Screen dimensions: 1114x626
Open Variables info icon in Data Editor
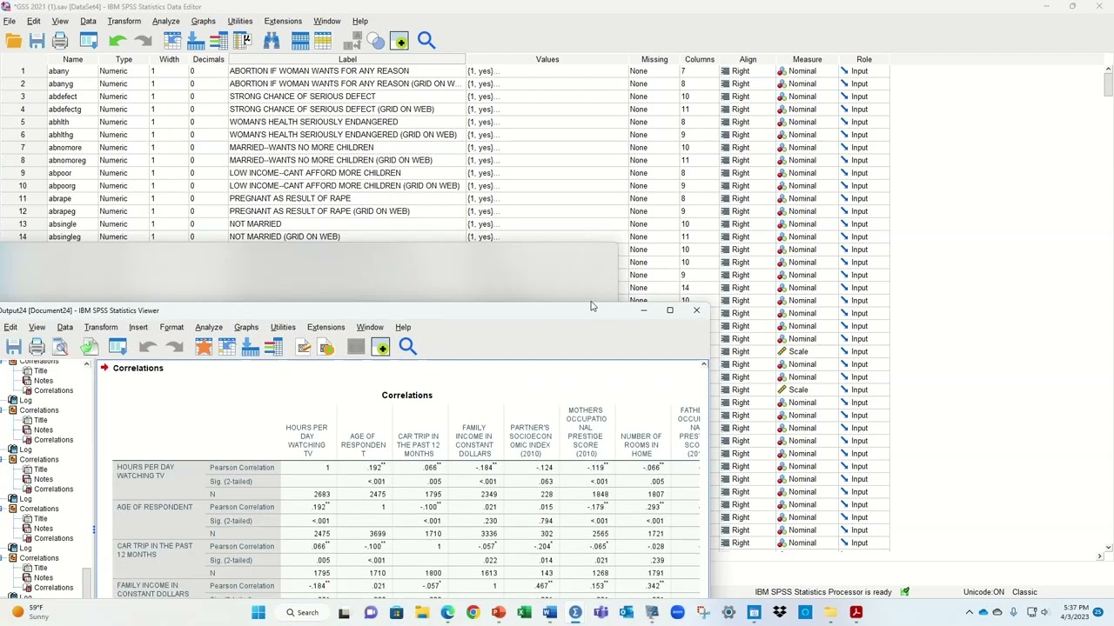point(219,41)
